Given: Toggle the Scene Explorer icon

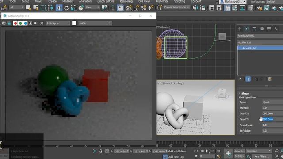Looking at the screenshot, I should (211, 8).
